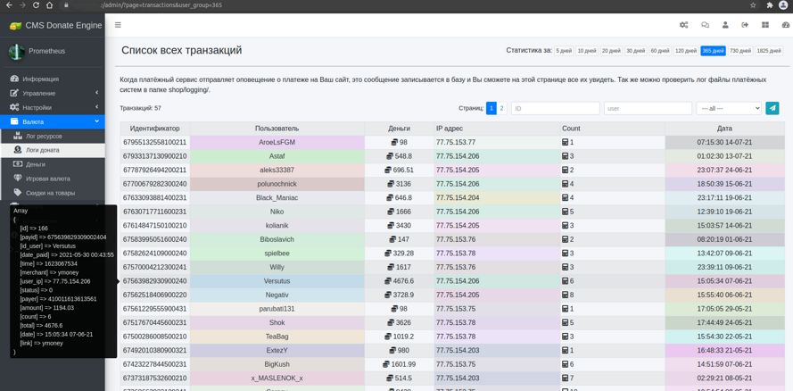Switch statistics to 730 дней

(740, 51)
